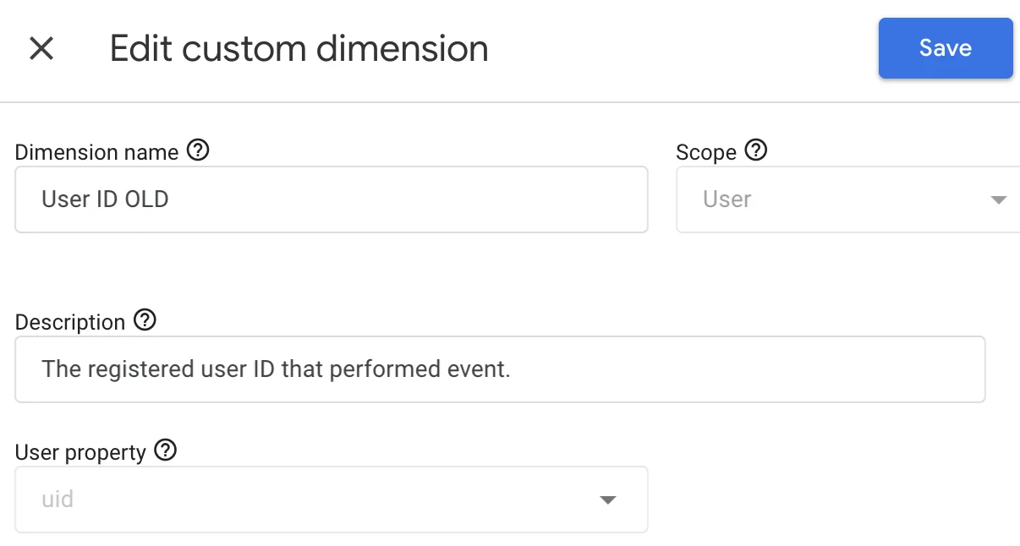Click into the Dimension name text field
The width and height of the screenshot is (1020, 546).
point(331,199)
